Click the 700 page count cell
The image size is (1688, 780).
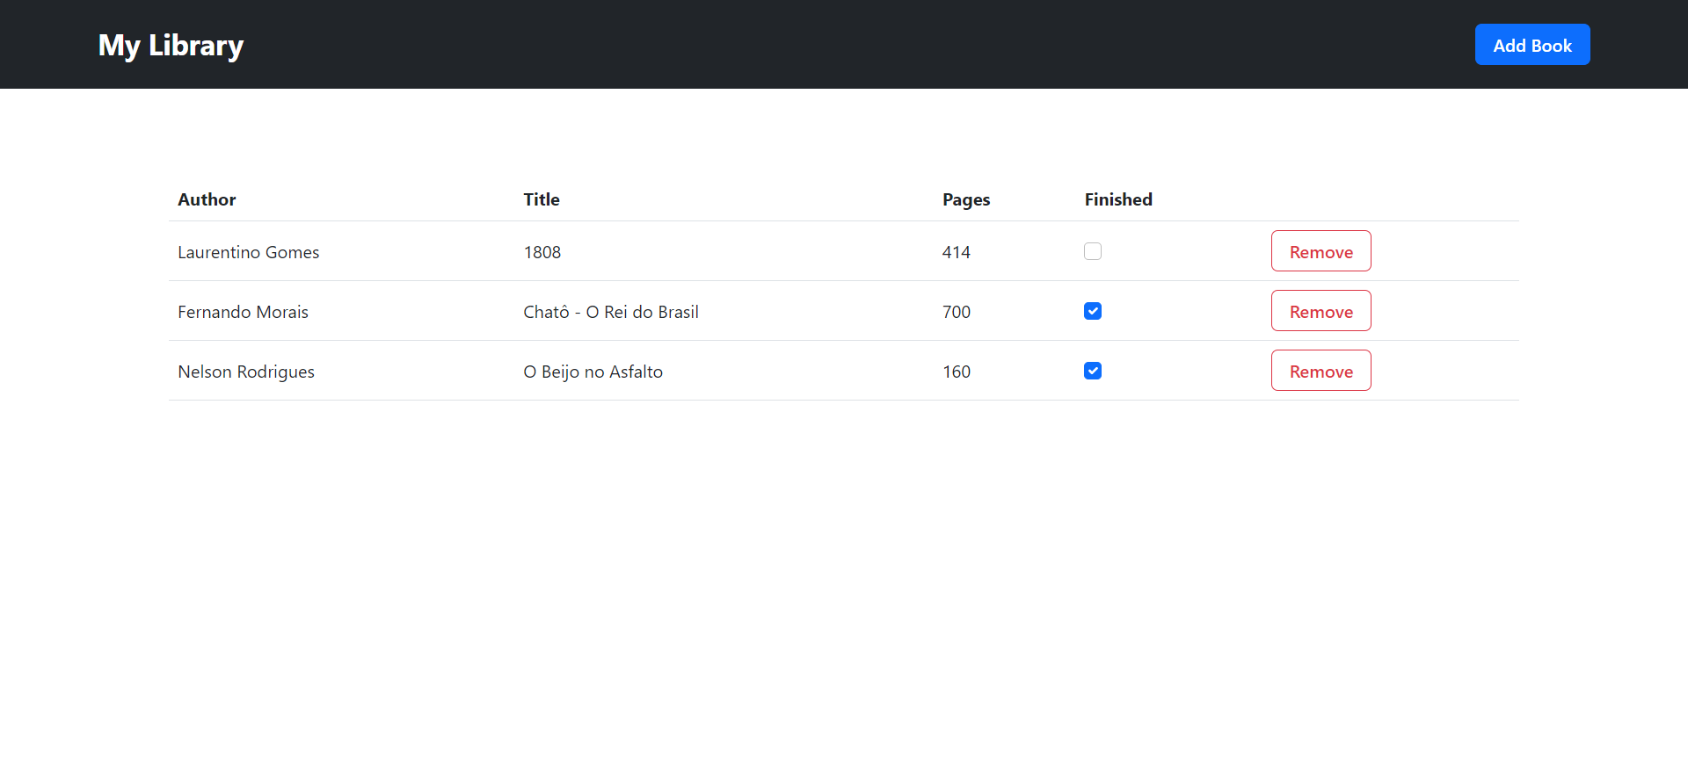coord(956,312)
